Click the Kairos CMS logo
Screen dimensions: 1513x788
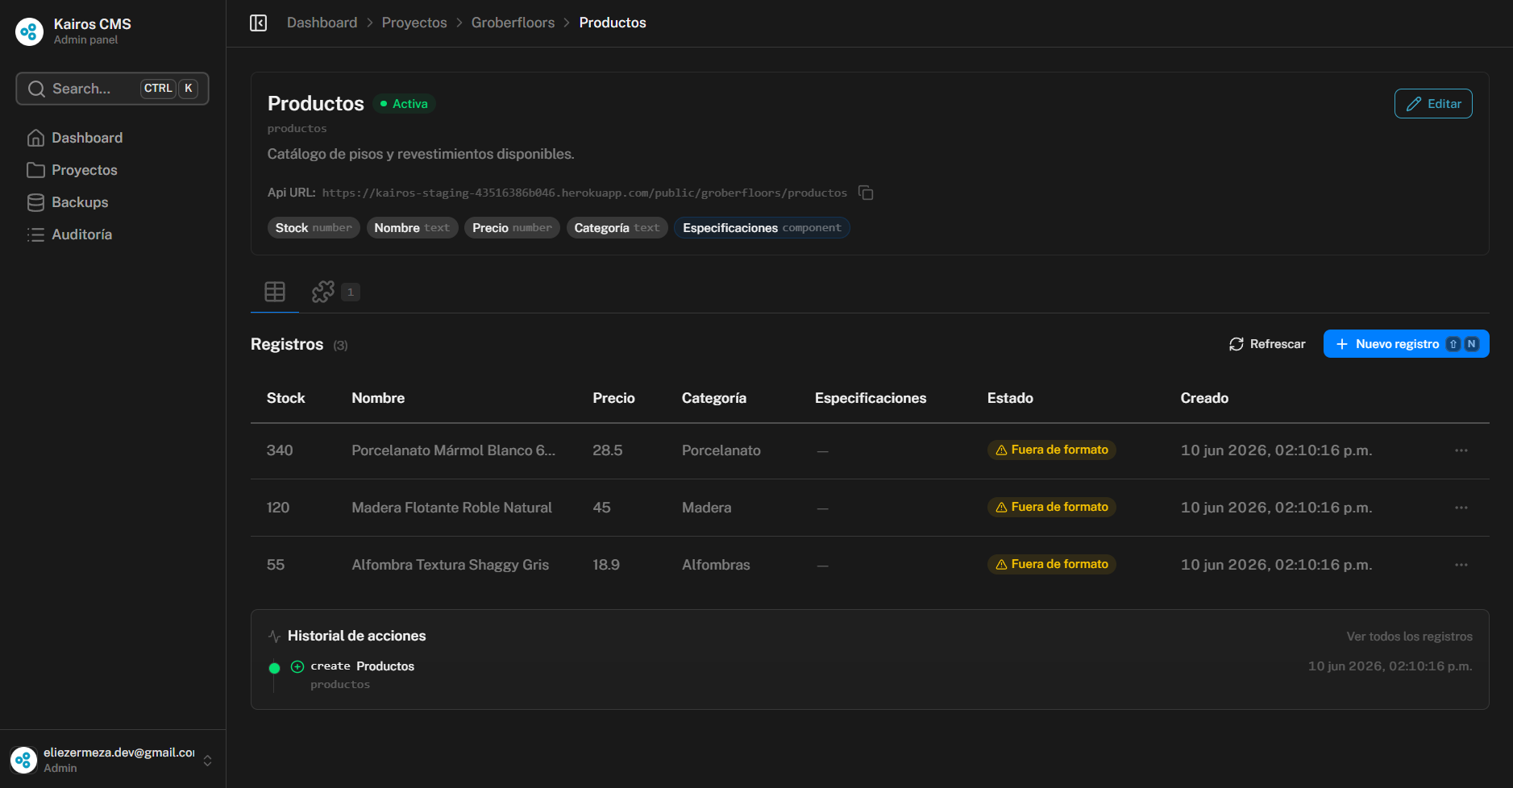point(30,31)
